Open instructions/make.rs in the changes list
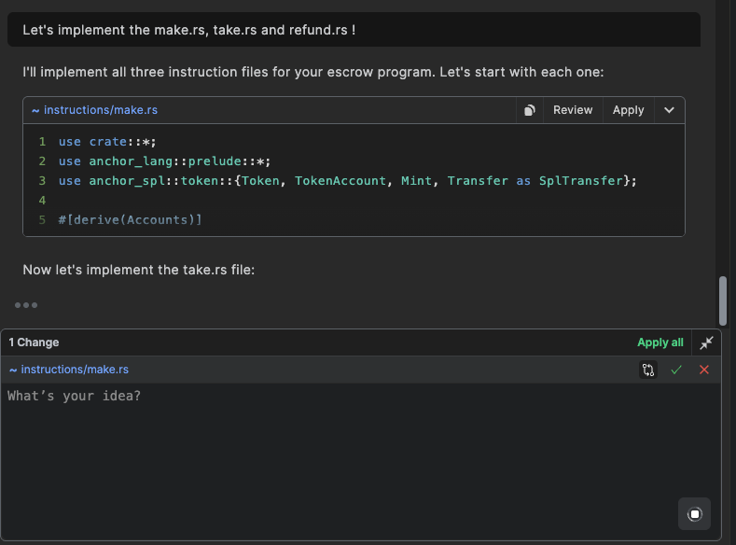The height and width of the screenshot is (545, 736). click(74, 370)
